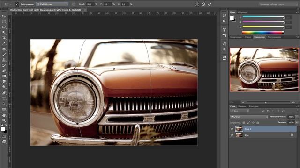Image resolution: width=300 pixels, height=168 pixels.
Task: Select the Move tool
Action: pos(4,16)
